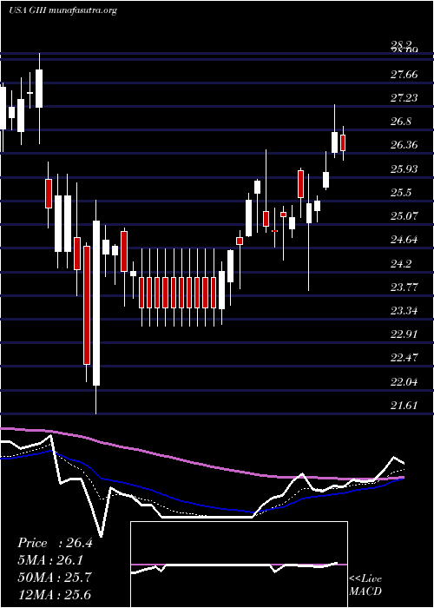Click the 50MA : 25.7 readout
Screen dimensions: 434x608
55,578
